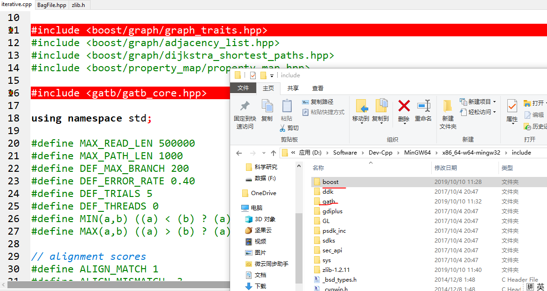Go back with the Explorer back arrow
The width and height of the screenshot is (547, 291).
coord(239,153)
